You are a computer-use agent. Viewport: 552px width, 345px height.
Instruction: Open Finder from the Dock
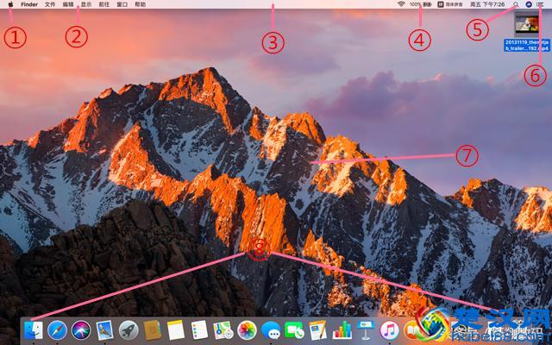pos(34,330)
